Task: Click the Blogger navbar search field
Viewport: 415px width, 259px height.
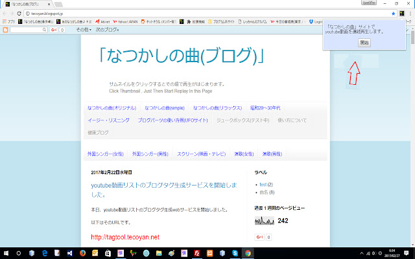Action: [x=26, y=30]
